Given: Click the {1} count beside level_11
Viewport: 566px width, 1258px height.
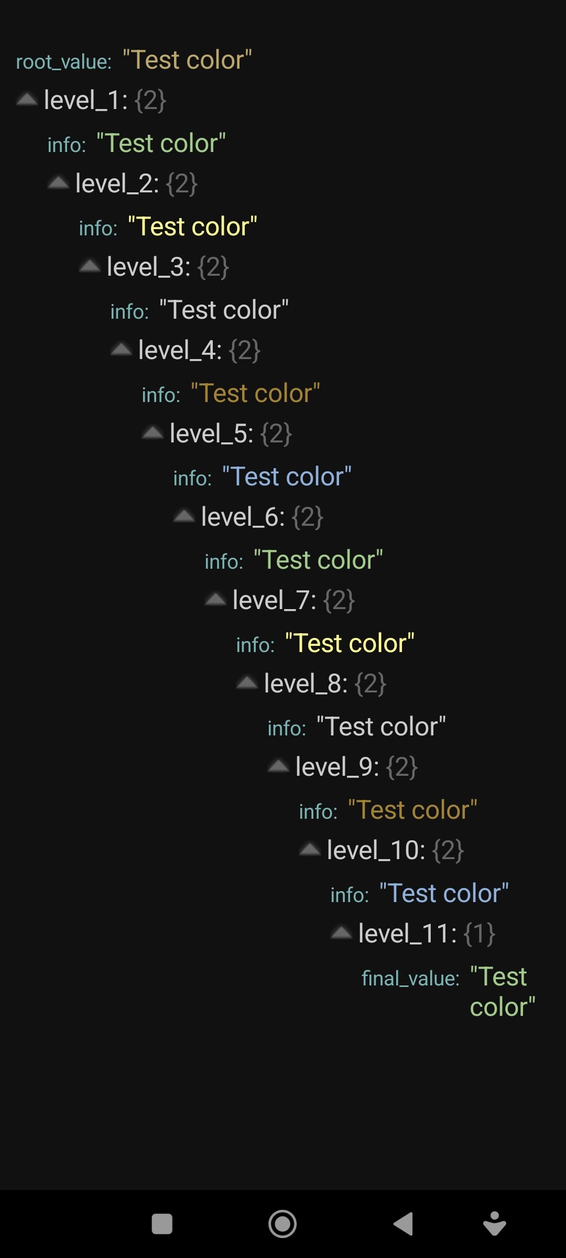Looking at the screenshot, I should tap(480, 934).
